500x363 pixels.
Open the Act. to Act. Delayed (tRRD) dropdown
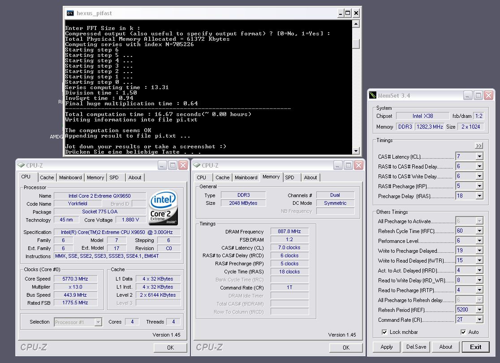tap(479, 270)
